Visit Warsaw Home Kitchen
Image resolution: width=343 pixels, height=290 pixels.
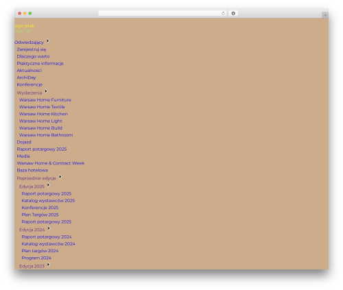[x=43, y=114]
